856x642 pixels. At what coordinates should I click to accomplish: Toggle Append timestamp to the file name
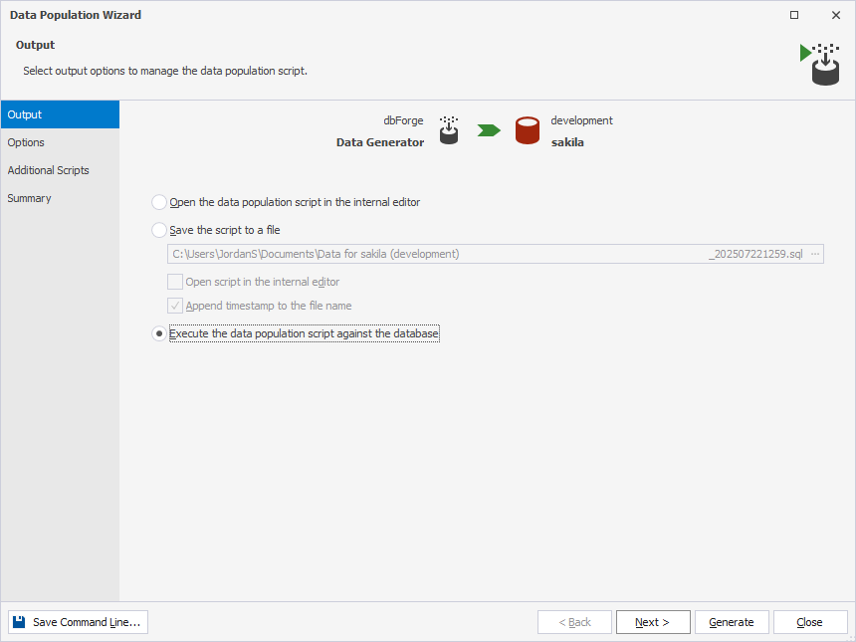click(175, 306)
